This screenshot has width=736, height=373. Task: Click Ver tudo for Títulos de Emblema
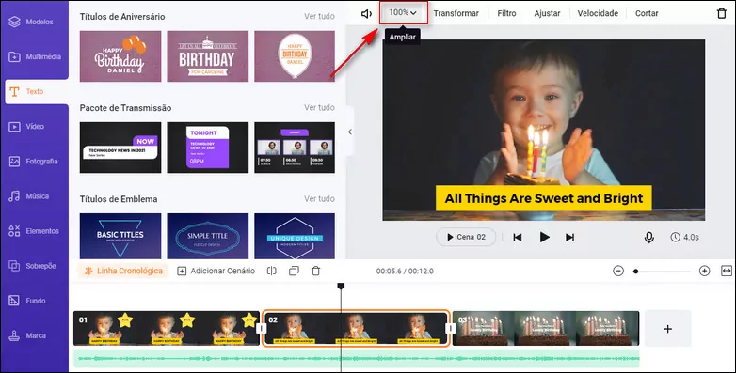click(x=319, y=198)
